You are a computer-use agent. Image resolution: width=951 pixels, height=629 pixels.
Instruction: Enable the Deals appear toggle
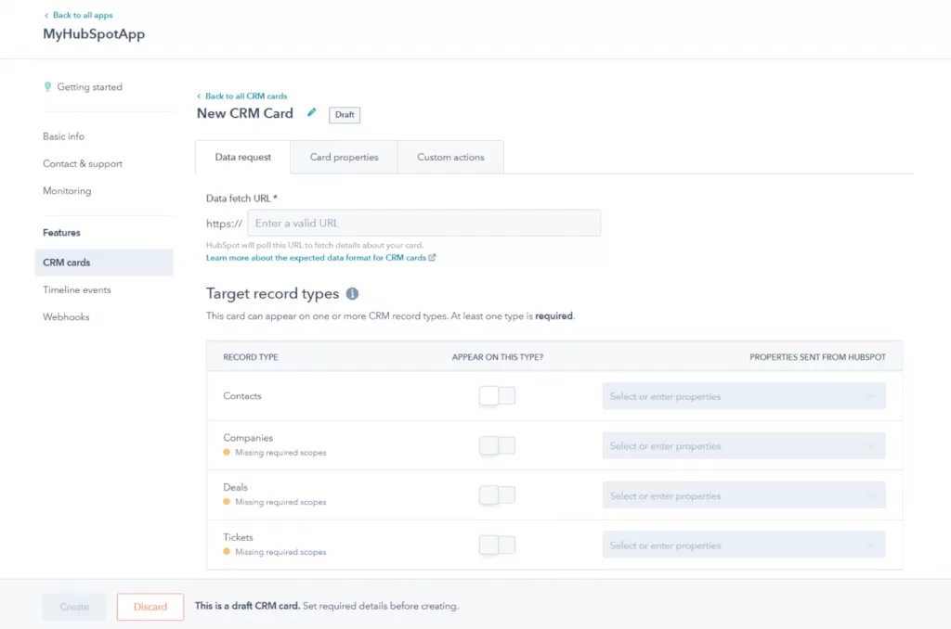[497, 494]
